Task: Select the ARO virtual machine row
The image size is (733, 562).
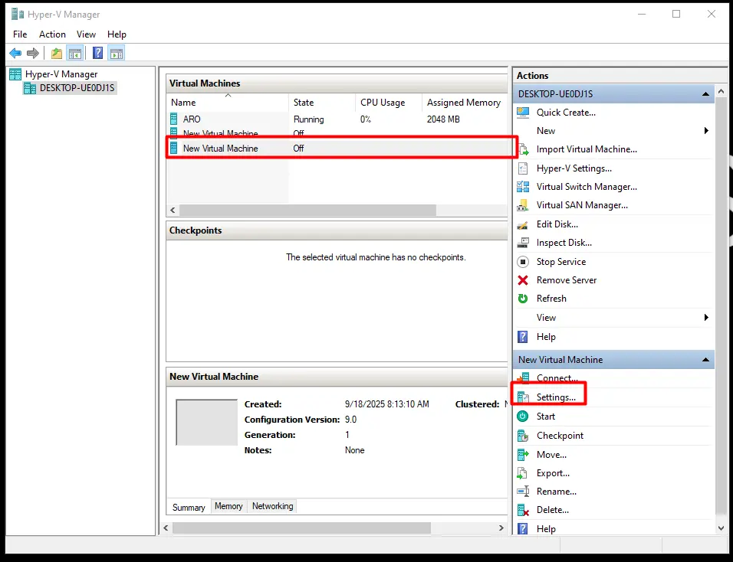Action: tap(337, 119)
